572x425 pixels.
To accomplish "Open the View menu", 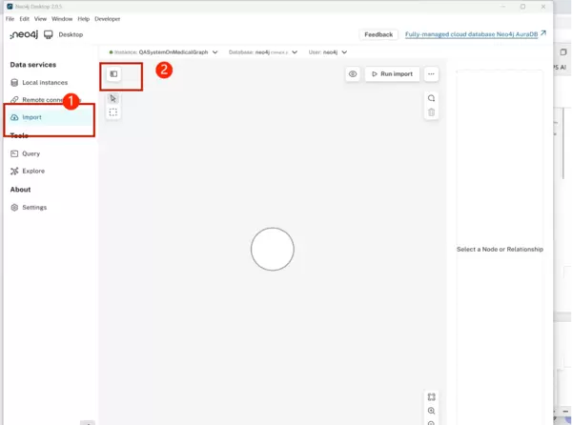I will coord(40,19).
